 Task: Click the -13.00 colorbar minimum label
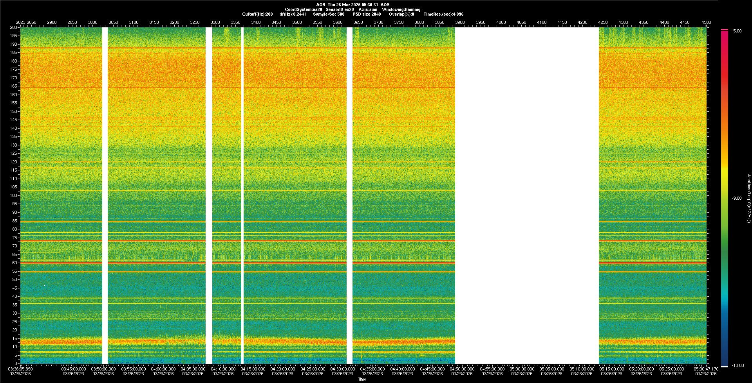coord(738,365)
